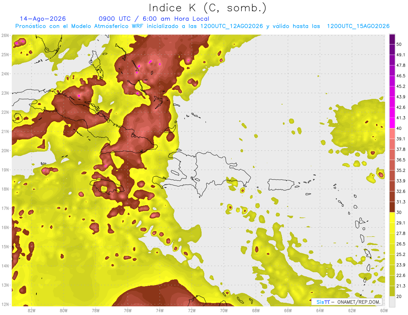Viewport: 408px width, 315px height.
Task: Click the colorbar value '21.3'
Action: (x=401, y=286)
